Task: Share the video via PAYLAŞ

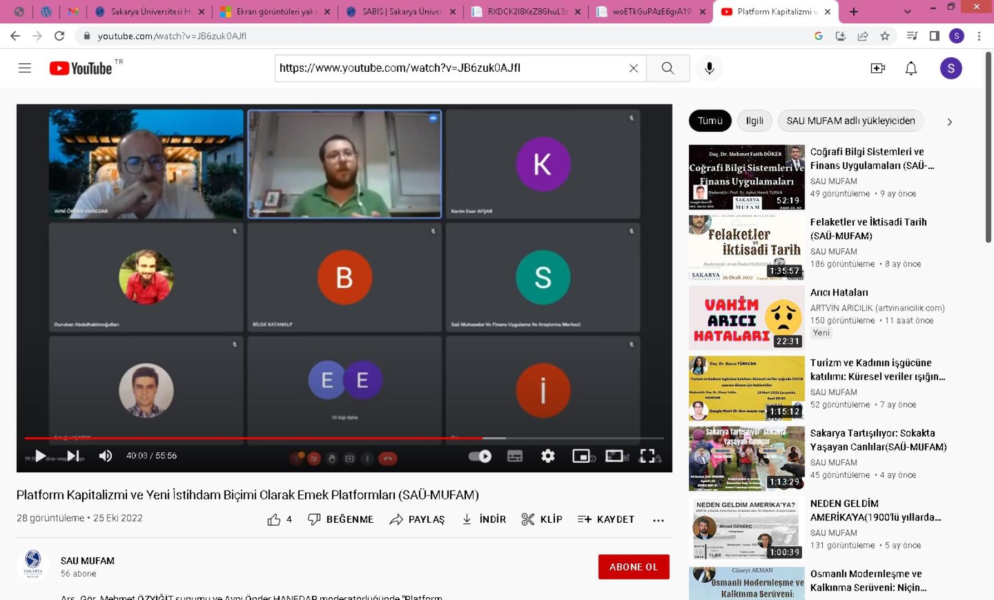Action: pos(417,519)
